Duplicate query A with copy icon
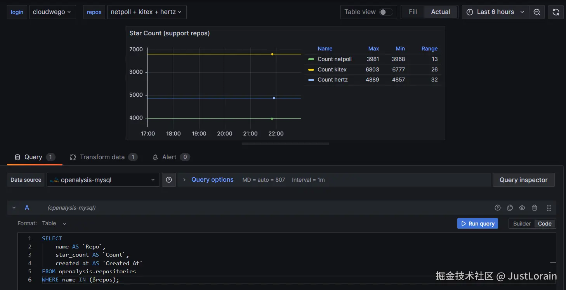This screenshot has width=566, height=290. (x=510, y=208)
